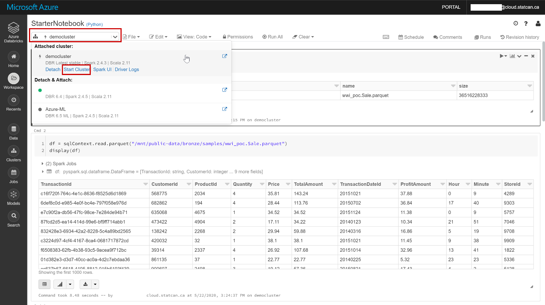The height and width of the screenshot is (305, 545).
Task: Open the cluster selector dropdown showing democluster
Action: pyautogui.click(x=76, y=37)
